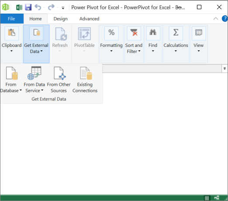This screenshot has width=228, height=201.
Task: Undo the last action
Action: [38, 7]
